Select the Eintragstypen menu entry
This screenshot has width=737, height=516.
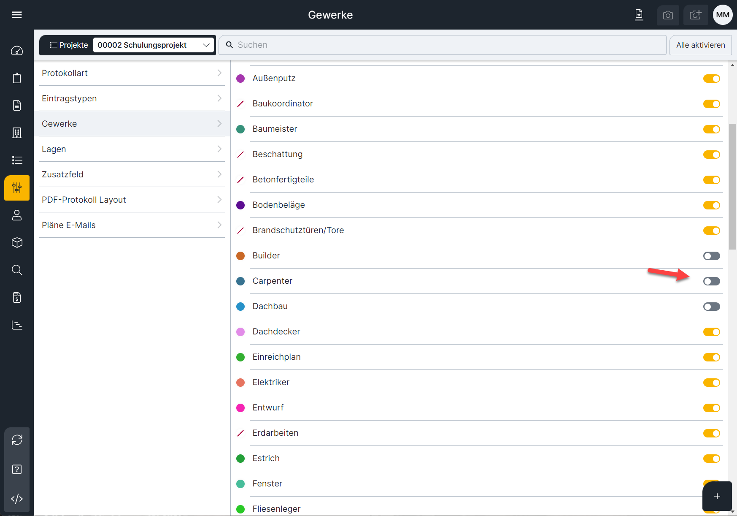click(132, 98)
